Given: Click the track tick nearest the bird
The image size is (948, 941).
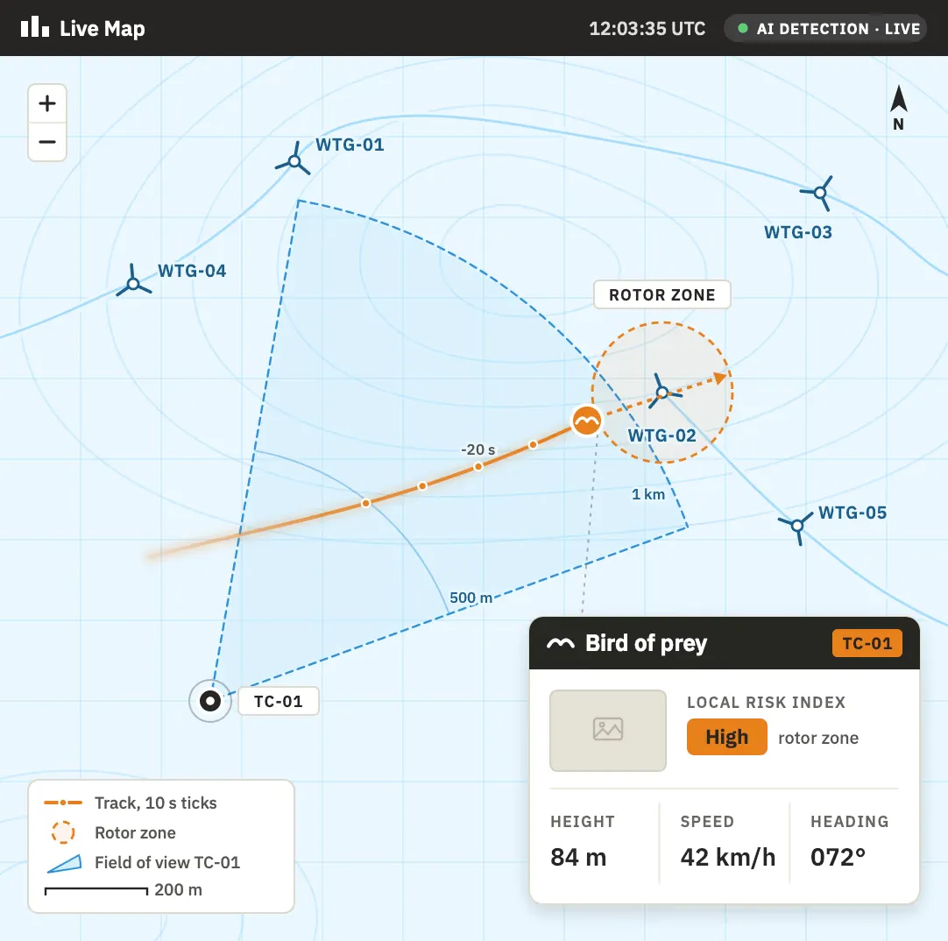Looking at the screenshot, I should click(533, 445).
